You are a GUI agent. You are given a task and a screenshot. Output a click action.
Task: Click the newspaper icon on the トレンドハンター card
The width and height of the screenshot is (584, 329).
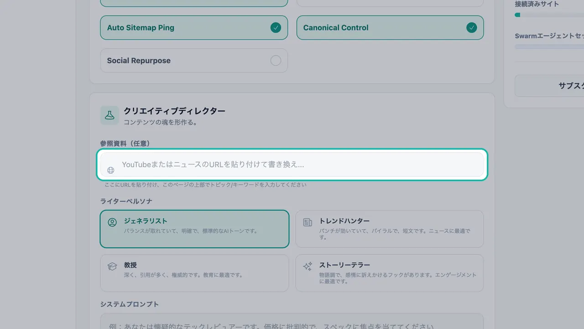(x=308, y=222)
